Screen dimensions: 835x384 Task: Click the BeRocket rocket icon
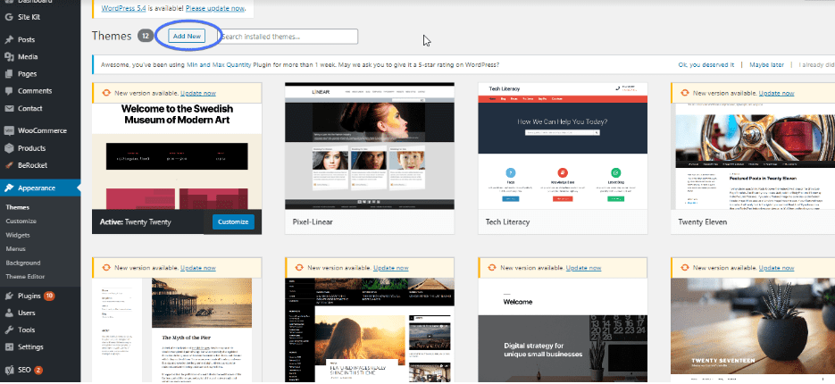point(9,165)
